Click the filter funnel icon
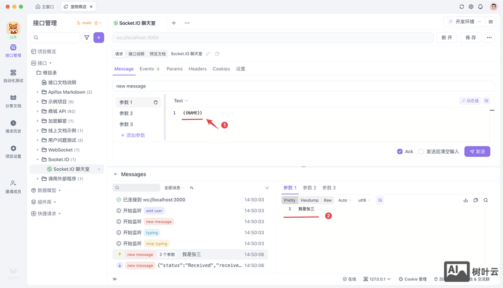503x288 pixels. 87,37
